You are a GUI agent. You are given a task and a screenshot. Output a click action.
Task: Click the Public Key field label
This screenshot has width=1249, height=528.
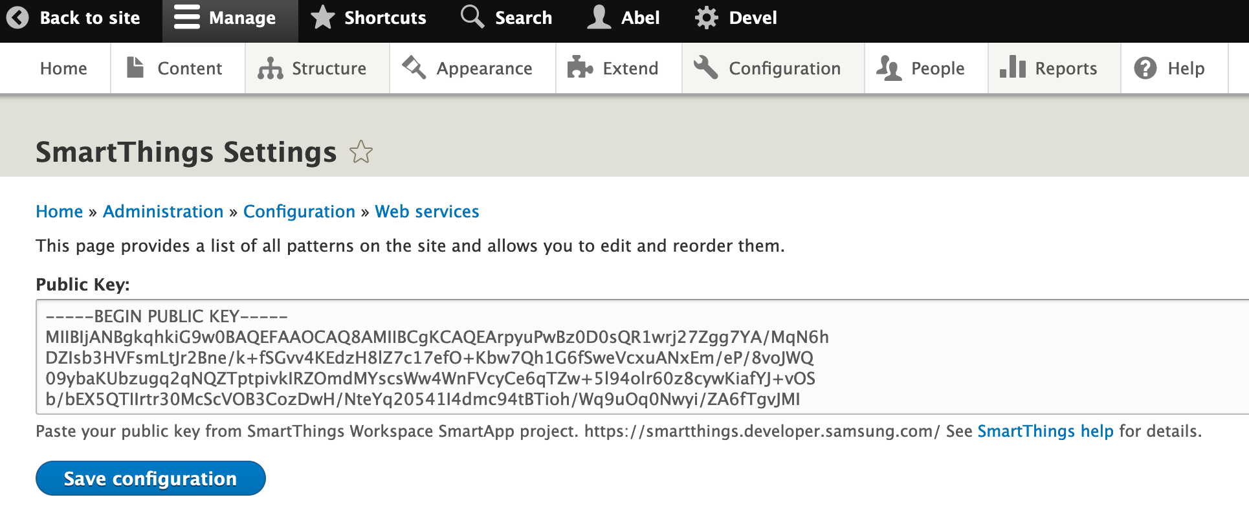[83, 285]
